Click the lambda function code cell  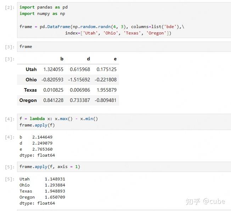124,122
